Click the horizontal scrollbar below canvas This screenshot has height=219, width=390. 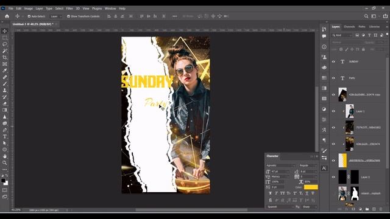191,210
